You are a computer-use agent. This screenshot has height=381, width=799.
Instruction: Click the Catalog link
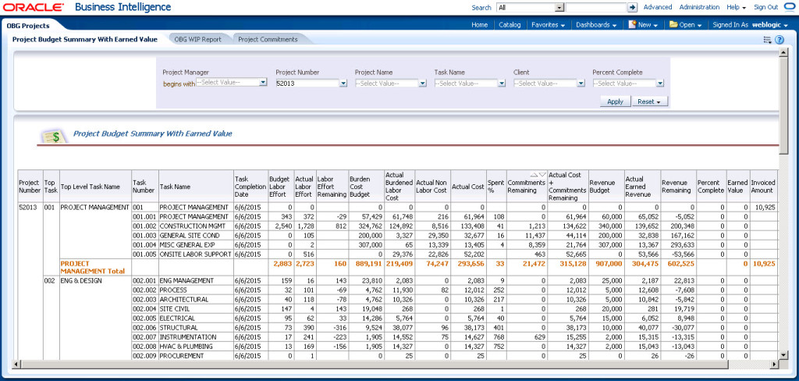pyautogui.click(x=510, y=24)
